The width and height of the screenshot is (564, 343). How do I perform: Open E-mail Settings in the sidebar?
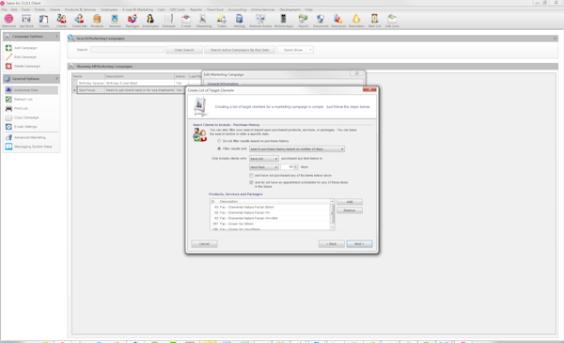(25, 127)
